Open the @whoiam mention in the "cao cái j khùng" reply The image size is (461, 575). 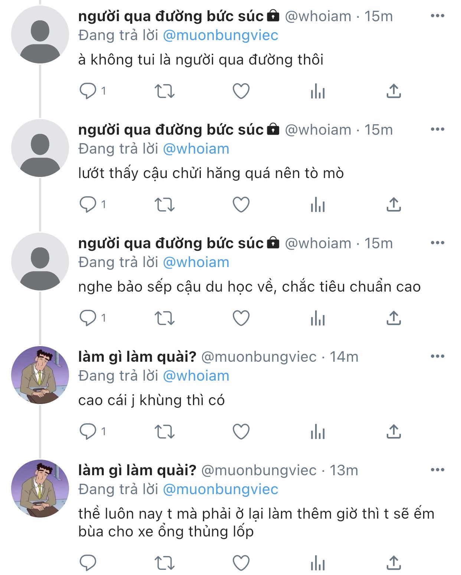click(196, 376)
